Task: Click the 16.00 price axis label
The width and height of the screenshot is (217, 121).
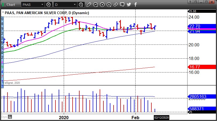Action: 194,72
